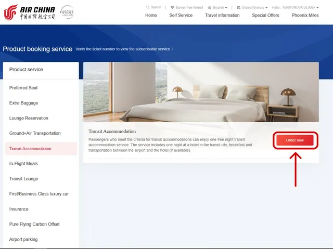
Task: Click the Product service sidebar heading
Action: 26,70
